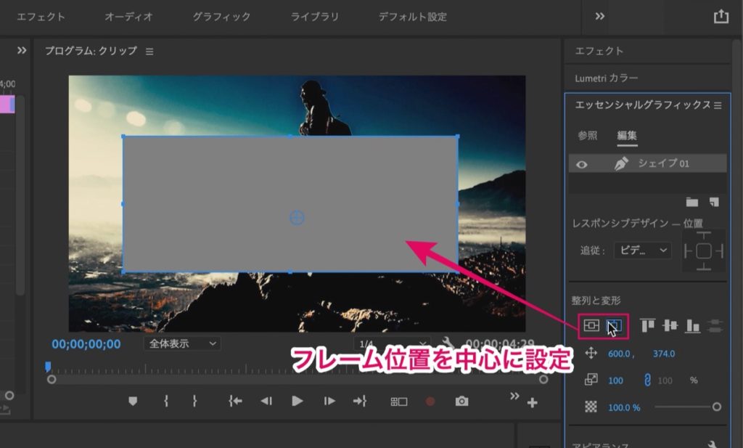The width and height of the screenshot is (743, 448).
Task: Switch to グラフィック workspace tab
Action: click(x=221, y=17)
